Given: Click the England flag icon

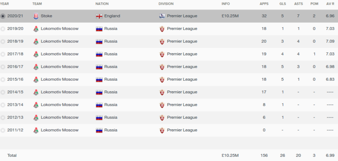Looking at the screenshot, I should pyautogui.click(x=99, y=16).
